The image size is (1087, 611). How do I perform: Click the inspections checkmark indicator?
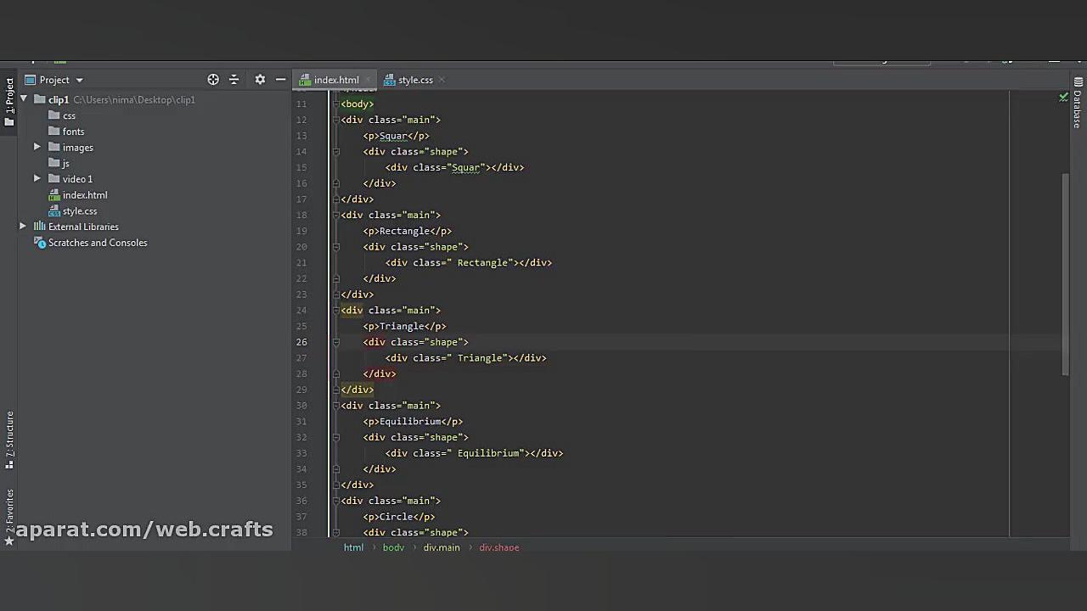point(1063,98)
